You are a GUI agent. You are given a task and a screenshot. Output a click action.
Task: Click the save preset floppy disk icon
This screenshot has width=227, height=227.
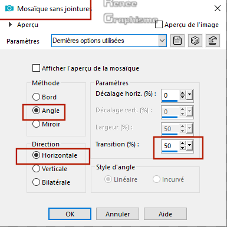click(177, 41)
